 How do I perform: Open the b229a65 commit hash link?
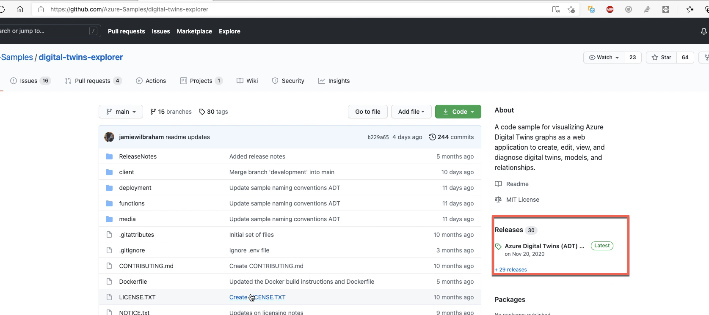pyautogui.click(x=378, y=137)
